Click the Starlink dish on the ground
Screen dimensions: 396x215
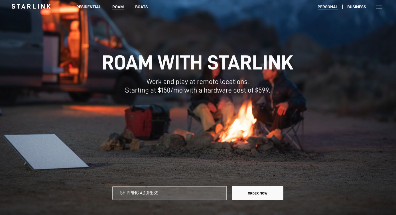tap(46, 151)
